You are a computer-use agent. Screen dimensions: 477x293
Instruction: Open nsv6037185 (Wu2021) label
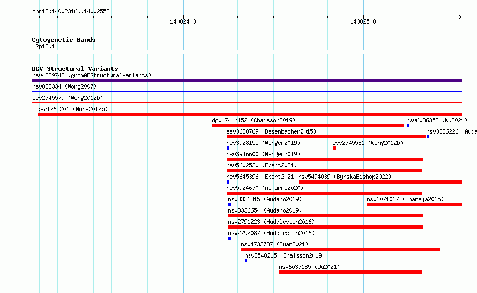pyautogui.click(x=309, y=267)
